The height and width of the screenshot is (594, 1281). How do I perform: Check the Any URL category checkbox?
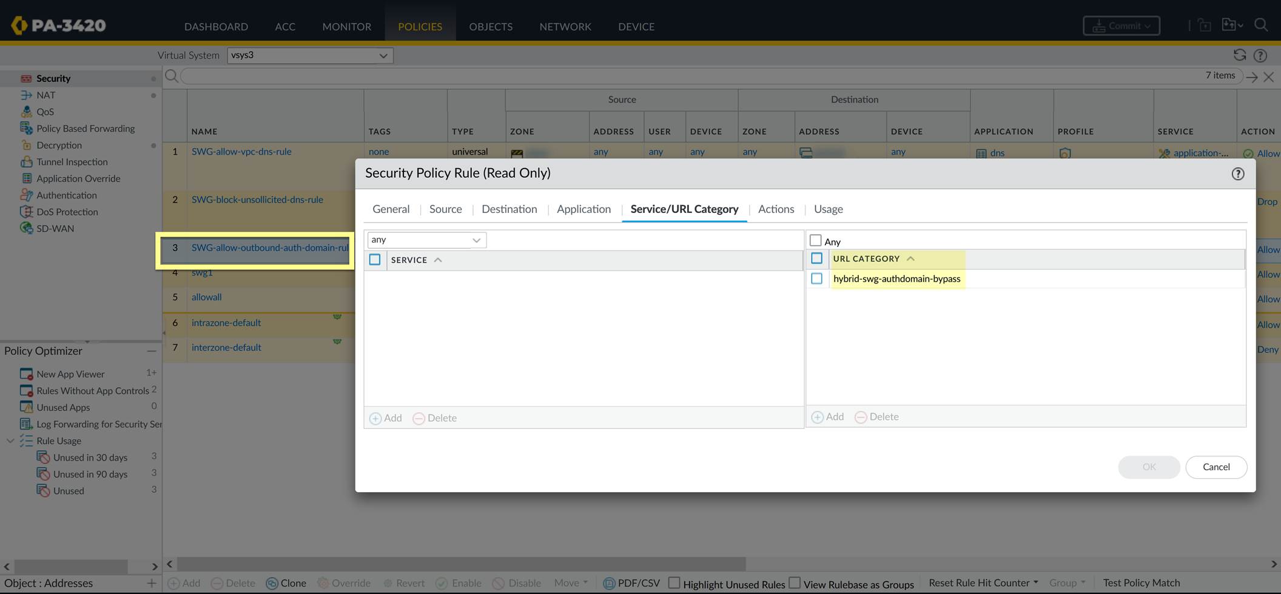click(x=816, y=240)
